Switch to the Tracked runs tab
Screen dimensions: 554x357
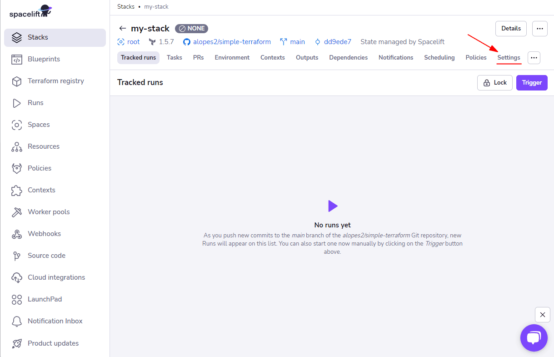point(138,58)
